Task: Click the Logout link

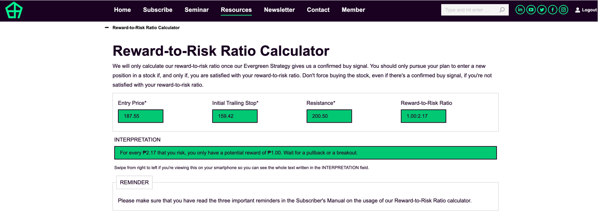Action: click(x=589, y=10)
